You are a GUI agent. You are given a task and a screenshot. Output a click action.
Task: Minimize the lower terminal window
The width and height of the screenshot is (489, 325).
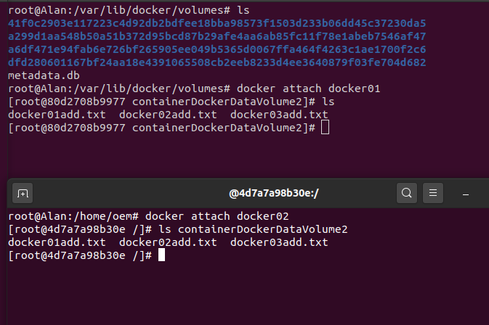[x=466, y=194]
